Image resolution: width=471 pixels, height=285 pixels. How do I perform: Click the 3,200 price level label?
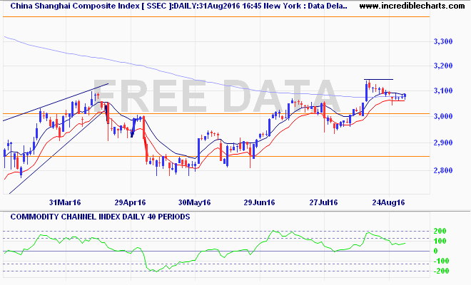tap(444, 66)
